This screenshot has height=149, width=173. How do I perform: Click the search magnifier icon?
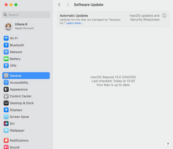[5, 15]
